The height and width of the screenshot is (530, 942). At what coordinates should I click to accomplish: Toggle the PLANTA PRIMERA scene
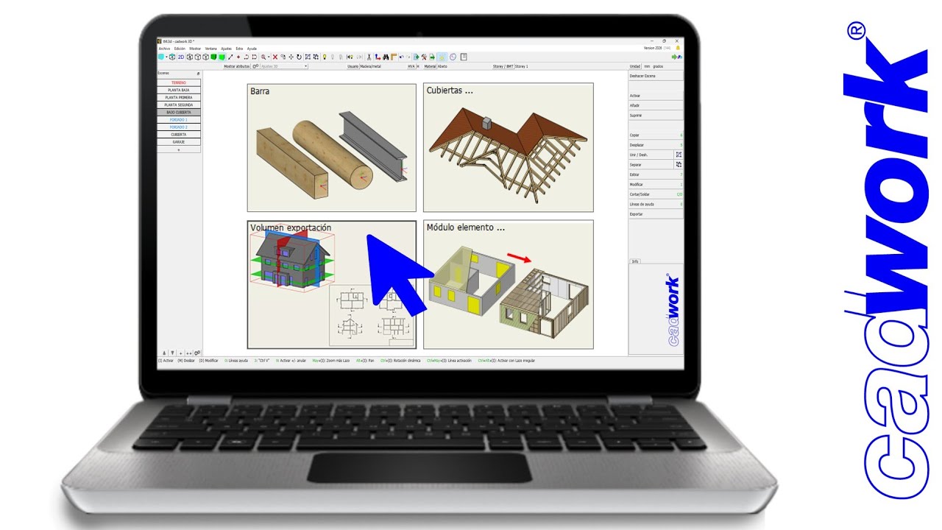[x=179, y=97]
